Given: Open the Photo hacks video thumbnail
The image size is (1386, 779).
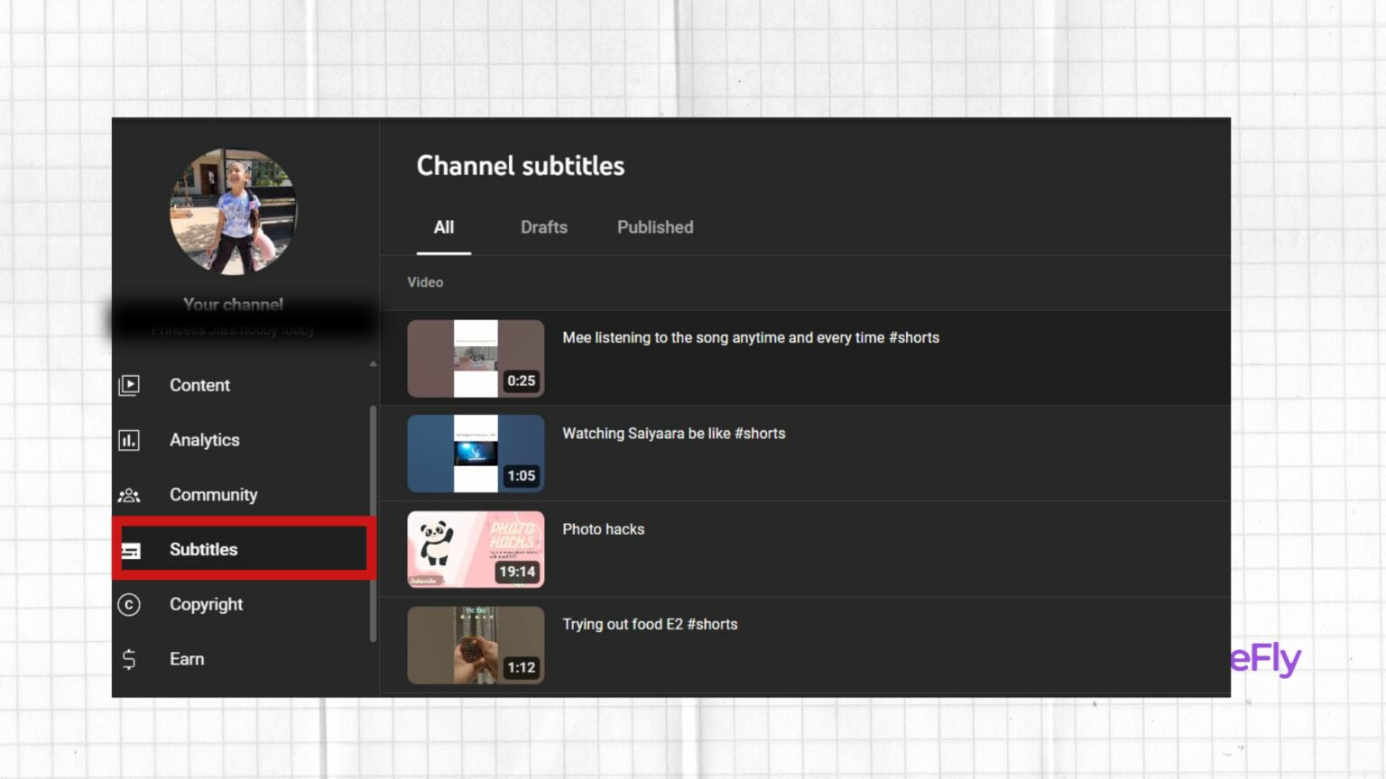Looking at the screenshot, I should point(476,549).
